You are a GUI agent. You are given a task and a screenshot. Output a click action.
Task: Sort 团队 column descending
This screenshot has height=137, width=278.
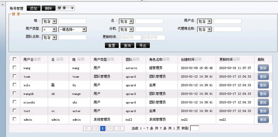tap(138, 59)
